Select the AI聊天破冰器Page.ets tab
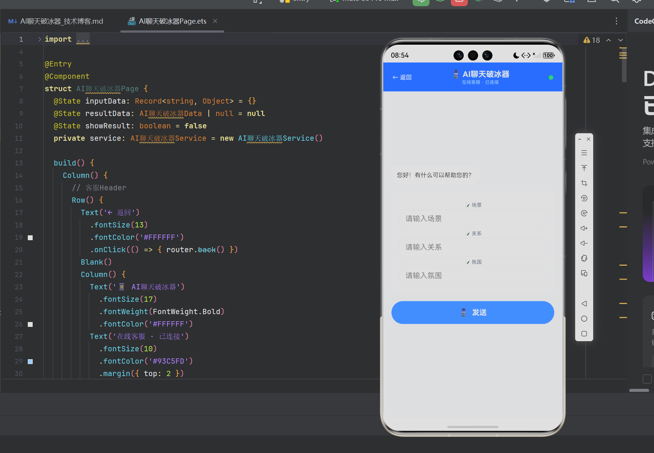This screenshot has height=453, width=654. (x=173, y=21)
